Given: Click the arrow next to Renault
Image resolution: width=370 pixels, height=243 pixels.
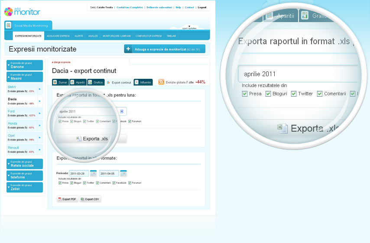Looking at the screenshot, I should coord(40,149).
